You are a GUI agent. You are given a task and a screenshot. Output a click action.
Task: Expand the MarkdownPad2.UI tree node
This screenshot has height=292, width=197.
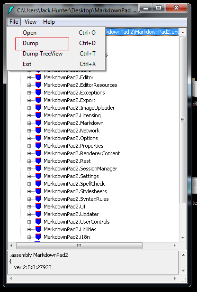coord(29,207)
